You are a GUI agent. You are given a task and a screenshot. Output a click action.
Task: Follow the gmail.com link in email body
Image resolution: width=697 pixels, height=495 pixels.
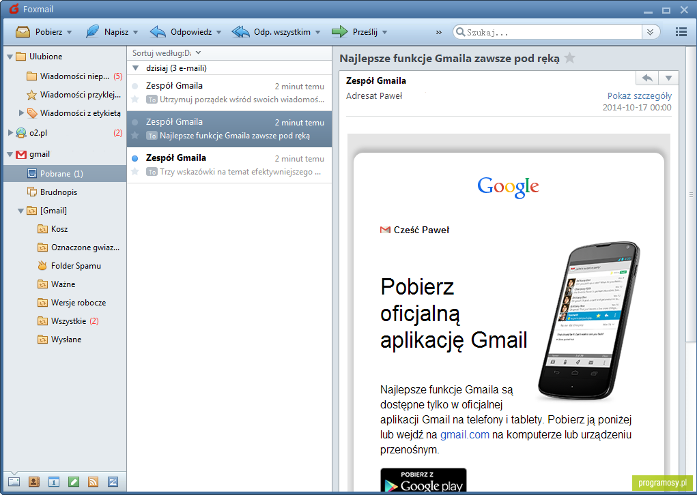click(464, 434)
